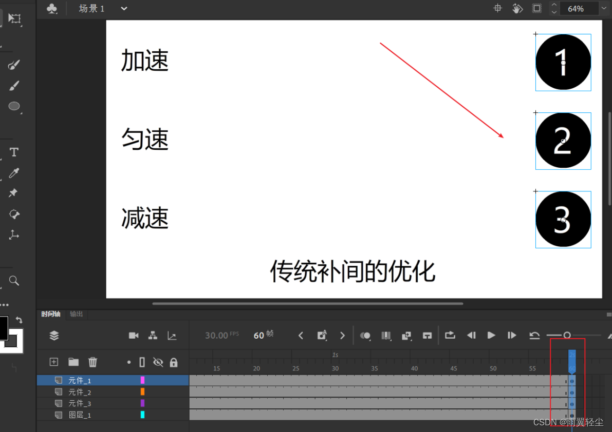The image size is (612, 432).
Task: Create a new layer folder
Action: [73, 362]
